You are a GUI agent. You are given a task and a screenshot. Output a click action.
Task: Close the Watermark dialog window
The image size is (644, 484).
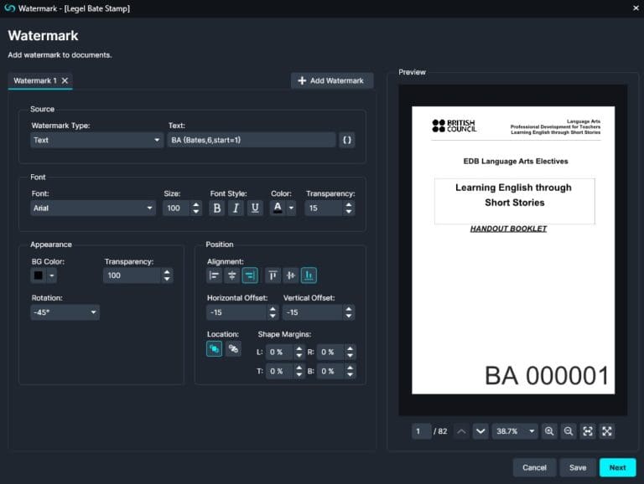(636, 8)
